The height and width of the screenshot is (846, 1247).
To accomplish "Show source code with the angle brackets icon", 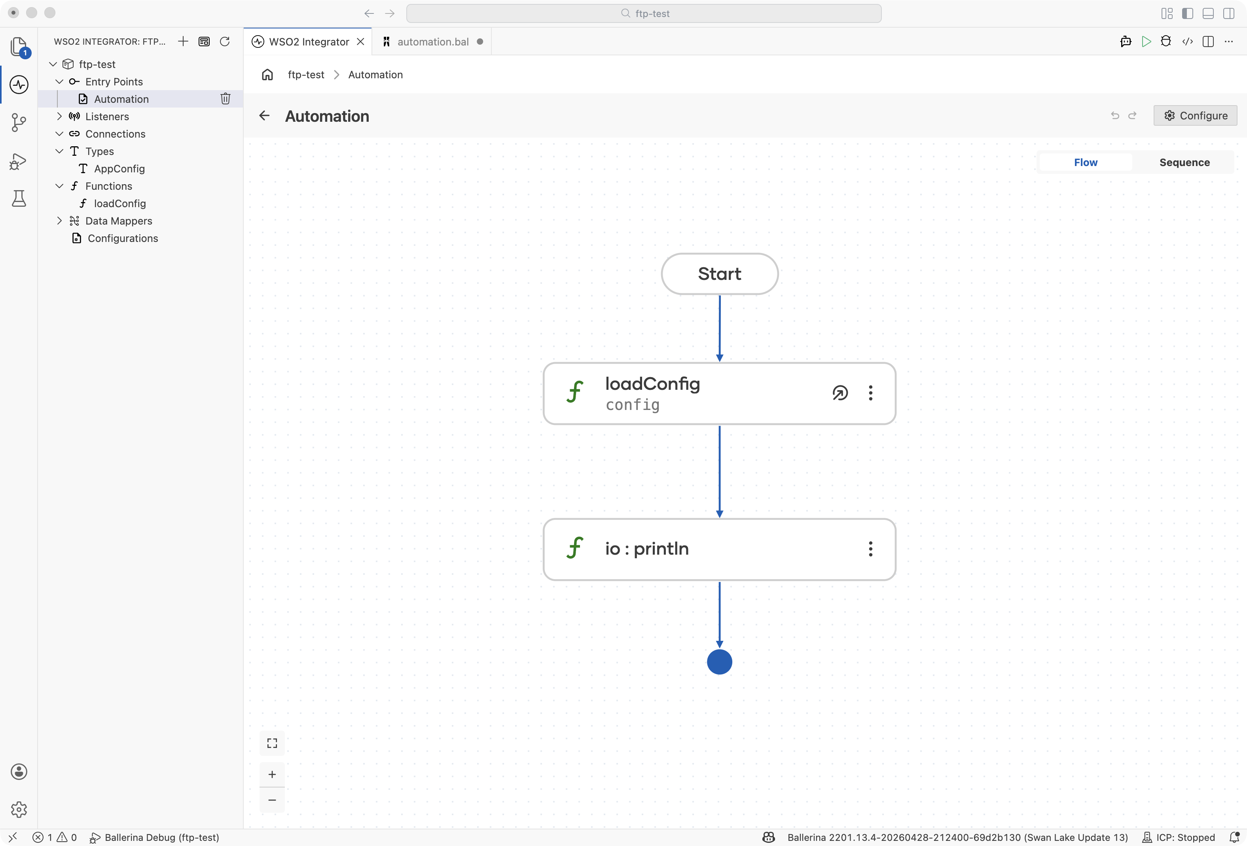I will 1187,42.
